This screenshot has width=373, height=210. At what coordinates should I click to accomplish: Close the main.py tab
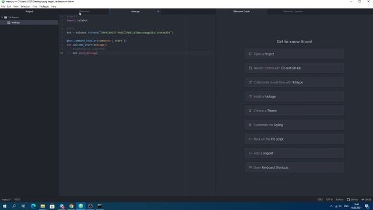pyautogui.click(x=158, y=12)
